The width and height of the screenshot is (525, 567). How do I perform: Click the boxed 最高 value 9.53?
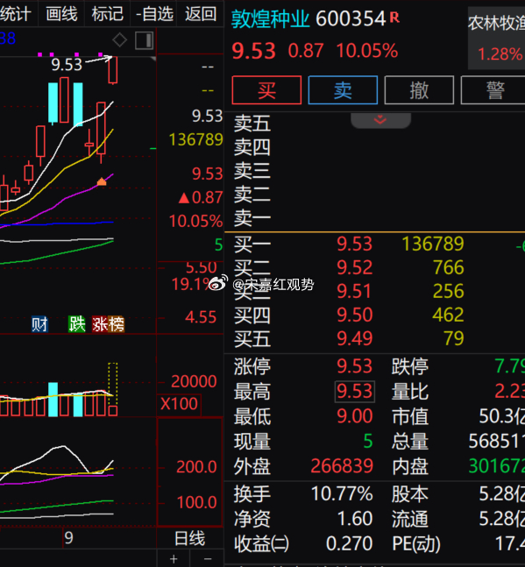(355, 391)
